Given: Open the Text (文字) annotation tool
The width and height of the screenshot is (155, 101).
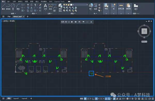Looking at the screenshot, I should coord(45,7).
